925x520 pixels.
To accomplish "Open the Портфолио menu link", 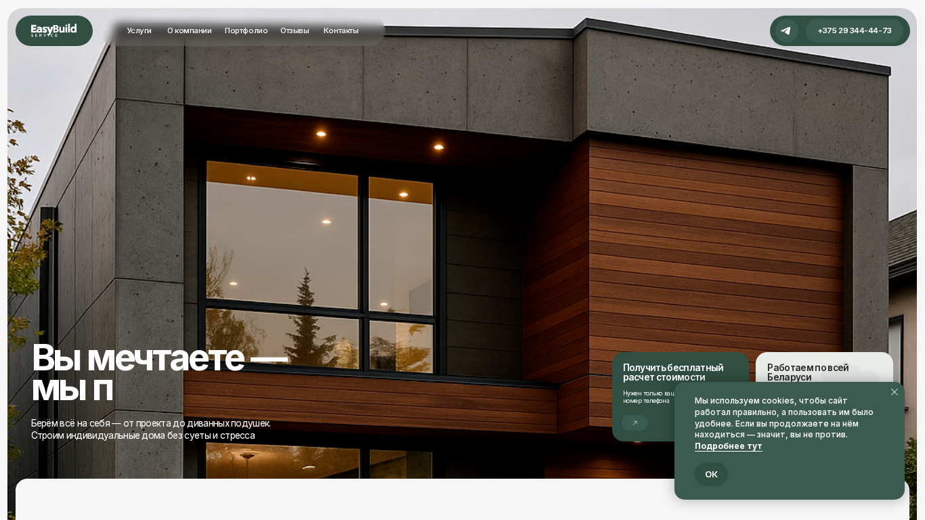I will click(246, 30).
